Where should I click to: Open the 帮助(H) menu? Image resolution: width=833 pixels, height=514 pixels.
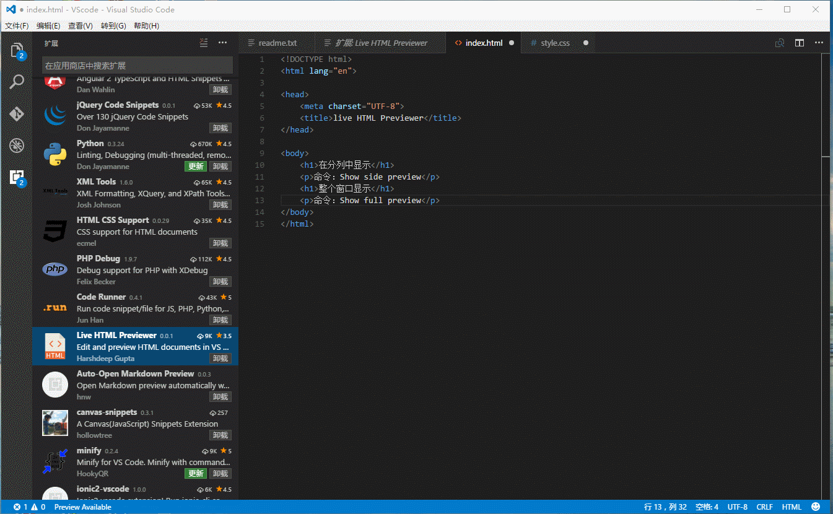[146, 25]
